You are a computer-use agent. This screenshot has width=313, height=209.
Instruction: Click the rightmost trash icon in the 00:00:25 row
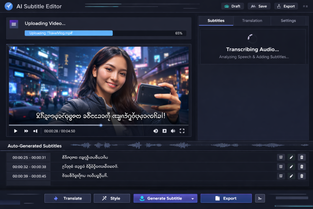click(302, 157)
